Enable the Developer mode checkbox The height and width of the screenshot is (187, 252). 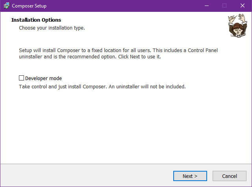coord(21,78)
